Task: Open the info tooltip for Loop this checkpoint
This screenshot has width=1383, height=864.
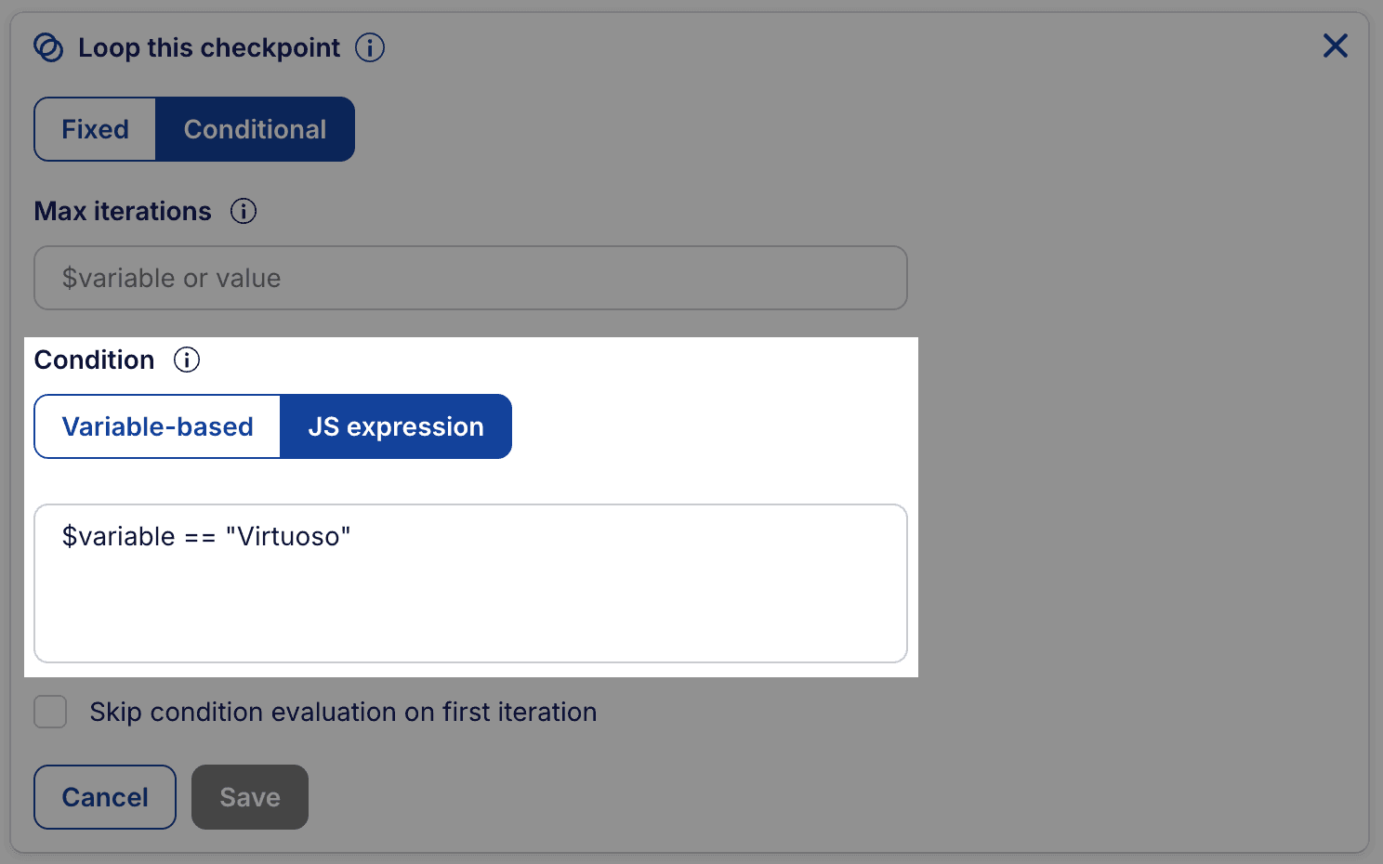Action: (370, 47)
